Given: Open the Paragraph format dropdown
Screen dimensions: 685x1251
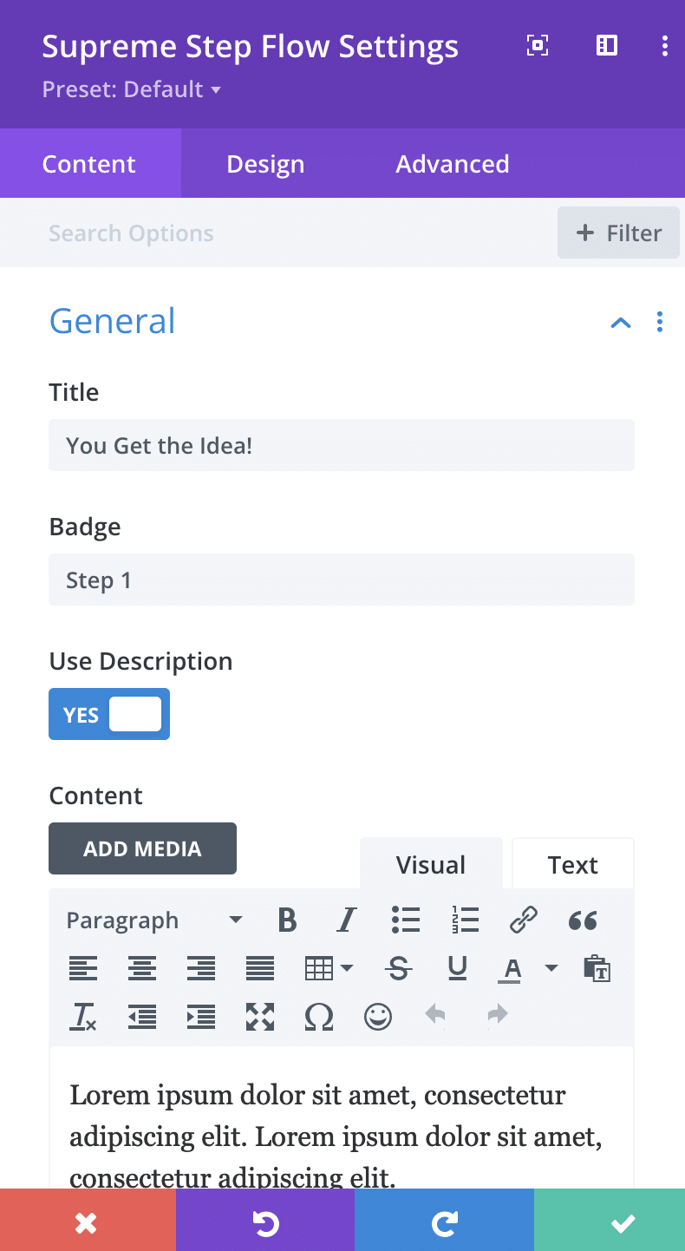Looking at the screenshot, I should click(x=154, y=920).
